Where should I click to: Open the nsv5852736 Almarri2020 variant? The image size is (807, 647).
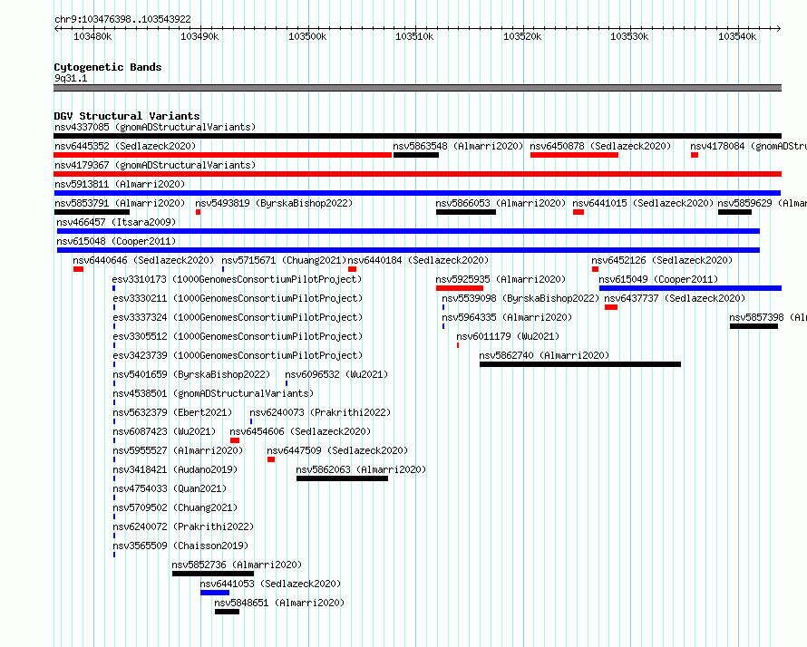[x=213, y=574]
